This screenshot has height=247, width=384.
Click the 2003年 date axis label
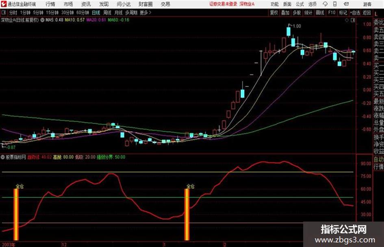click(x=8, y=244)
